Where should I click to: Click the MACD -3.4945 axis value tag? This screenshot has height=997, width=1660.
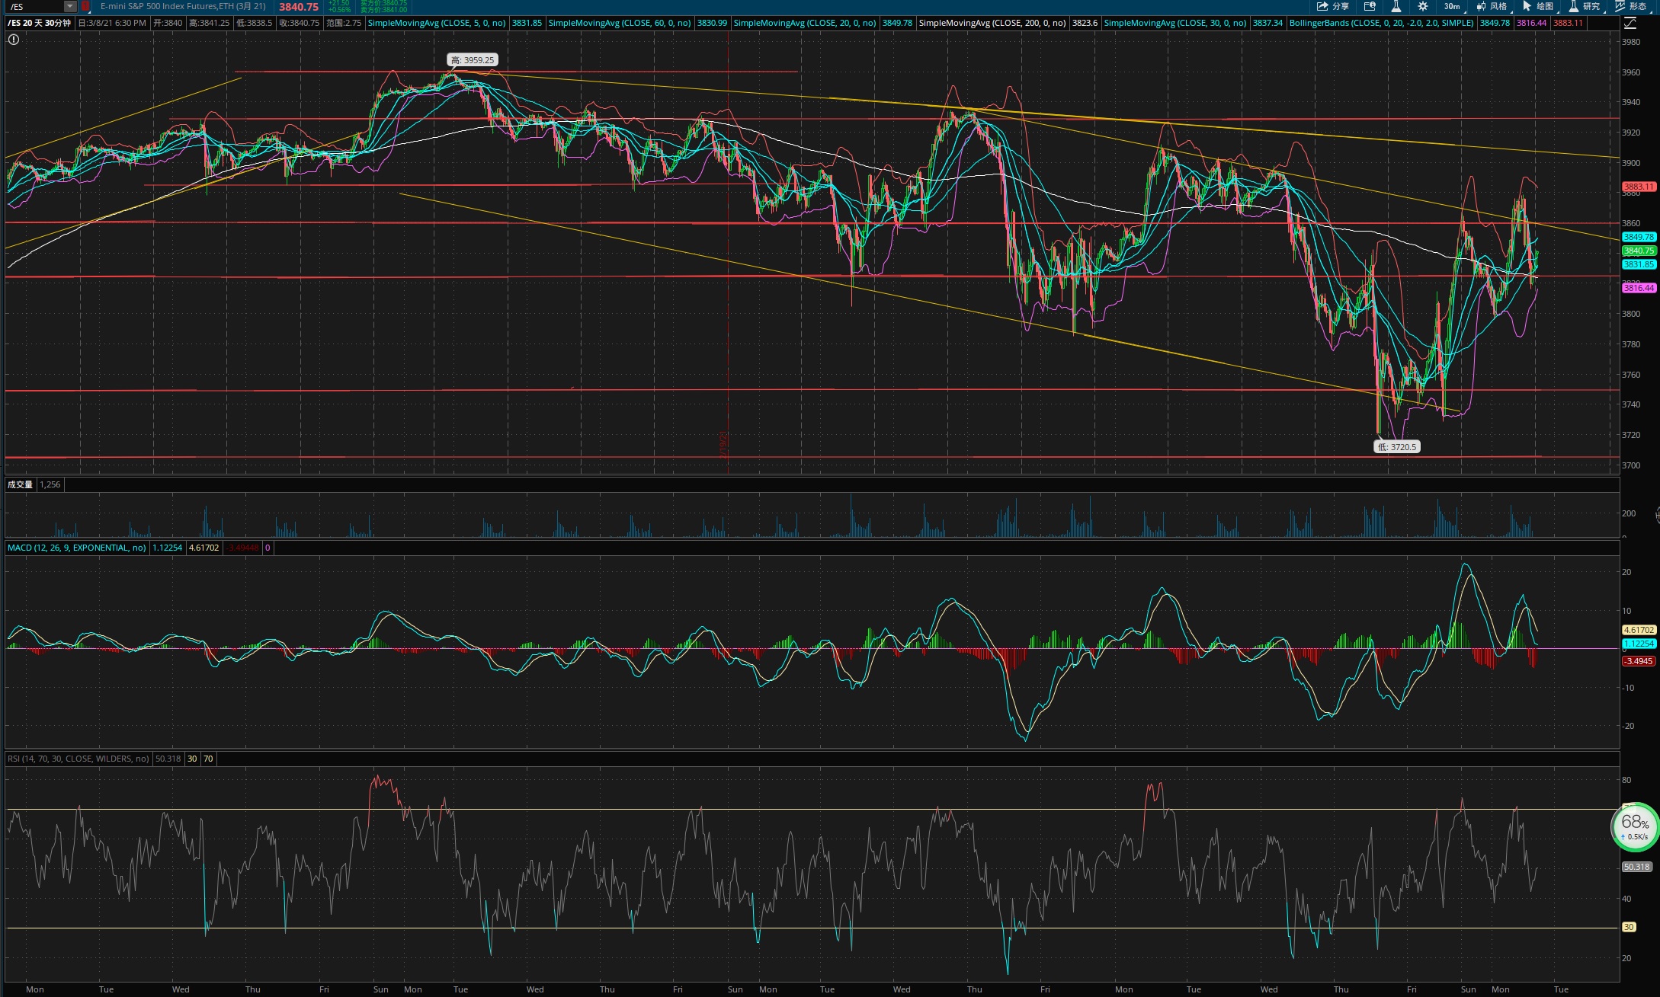pos(1639,661)
